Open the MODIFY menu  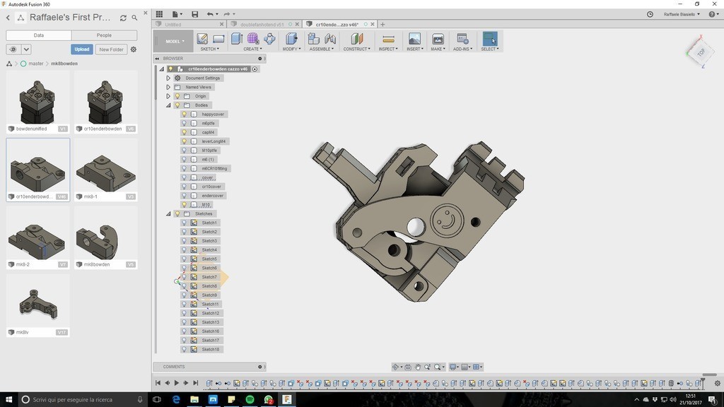pyautogui.click(x=291, y=49)
